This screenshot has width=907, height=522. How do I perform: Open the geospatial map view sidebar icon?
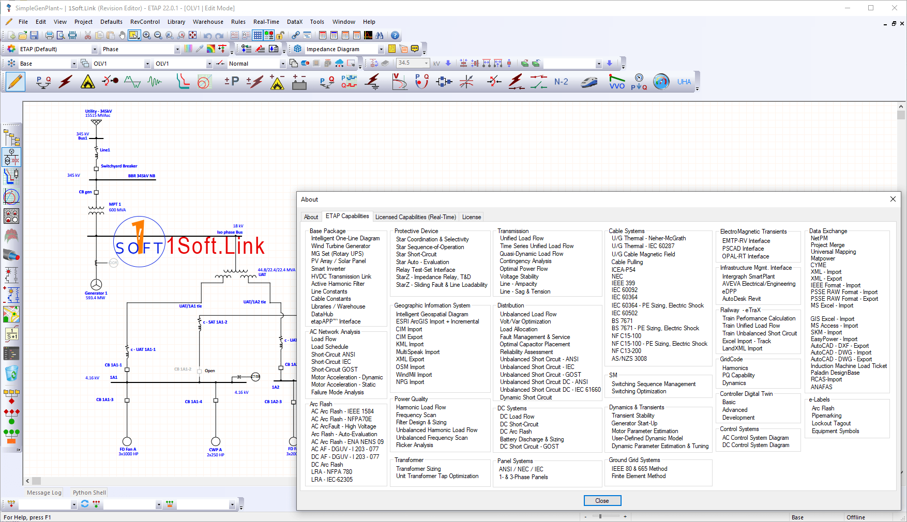11,314
